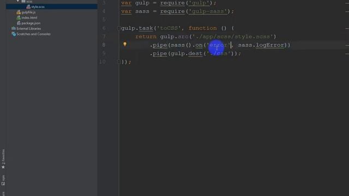Image resolution: width=349 pixels, height=196 pixels.
Task: Select Scratches and Consoles node
Action: coord(33,34)
